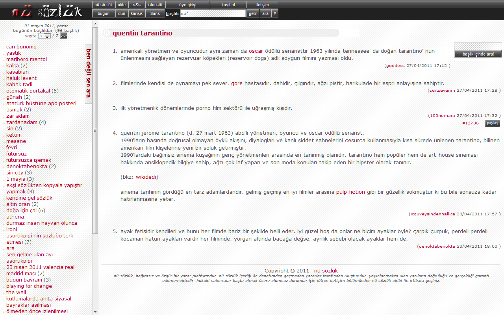Click the $ans random button
The width and height of the screenshot is (504, 315).
[155, 13]
